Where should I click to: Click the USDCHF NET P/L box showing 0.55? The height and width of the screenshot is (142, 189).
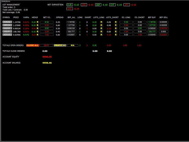click(47, 28)
